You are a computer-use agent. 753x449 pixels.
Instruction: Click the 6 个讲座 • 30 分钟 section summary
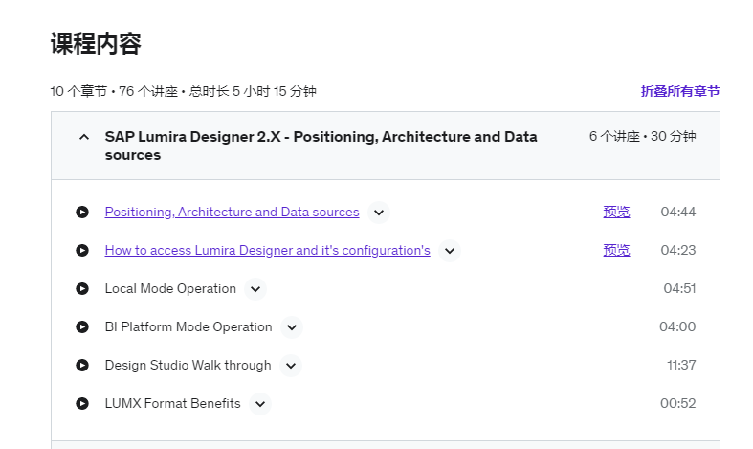643,137
